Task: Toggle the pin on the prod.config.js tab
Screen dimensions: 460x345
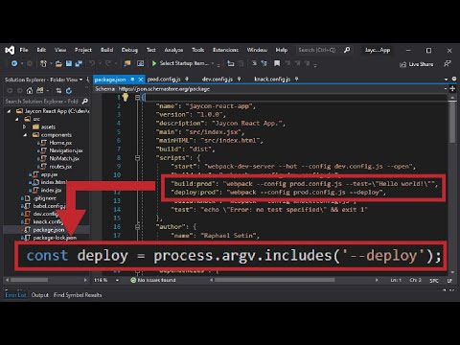Action: [x=187, y=79]
